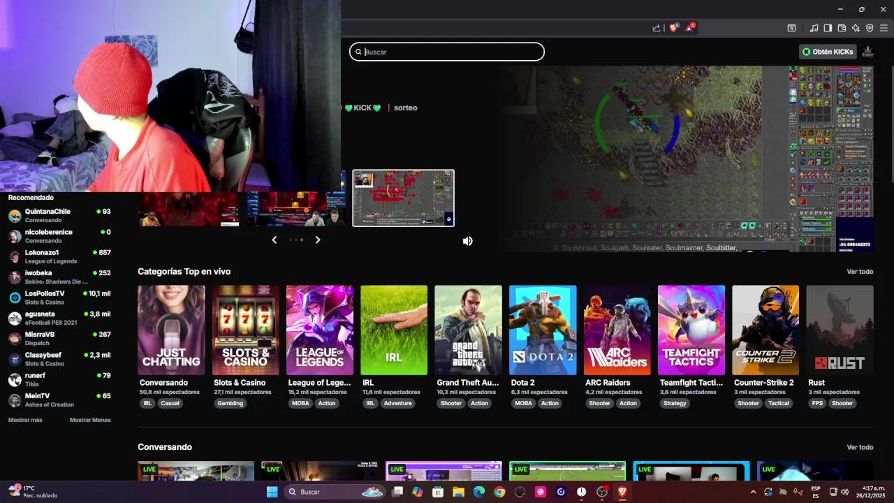Click the user avatar next to Obtén KICKs
The image size is (894, 503).
click(x=868, y=52)
